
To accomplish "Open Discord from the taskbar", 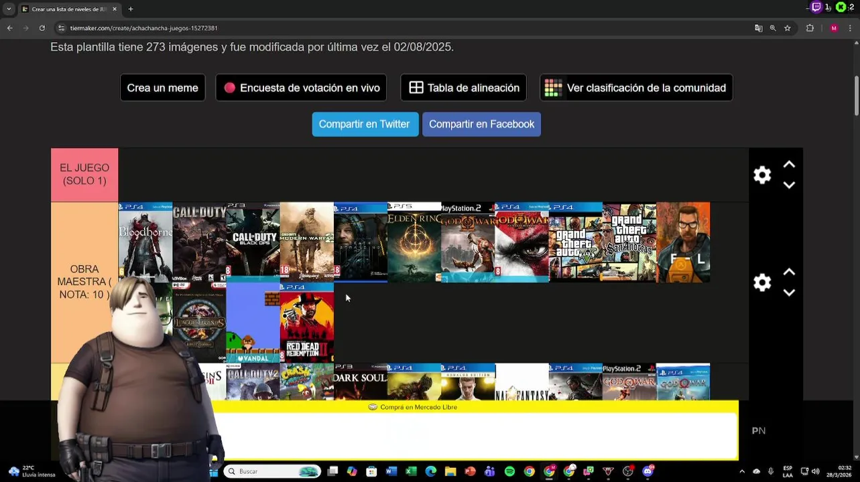I will 648,471.
